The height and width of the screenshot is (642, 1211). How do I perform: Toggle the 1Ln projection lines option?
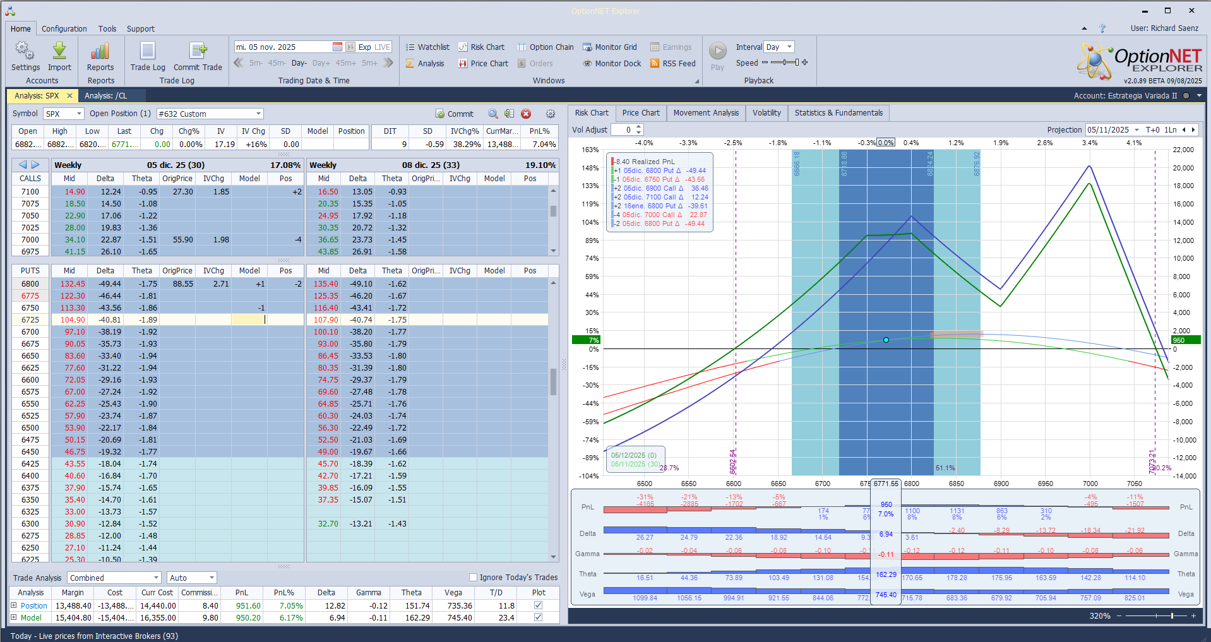1171,130
